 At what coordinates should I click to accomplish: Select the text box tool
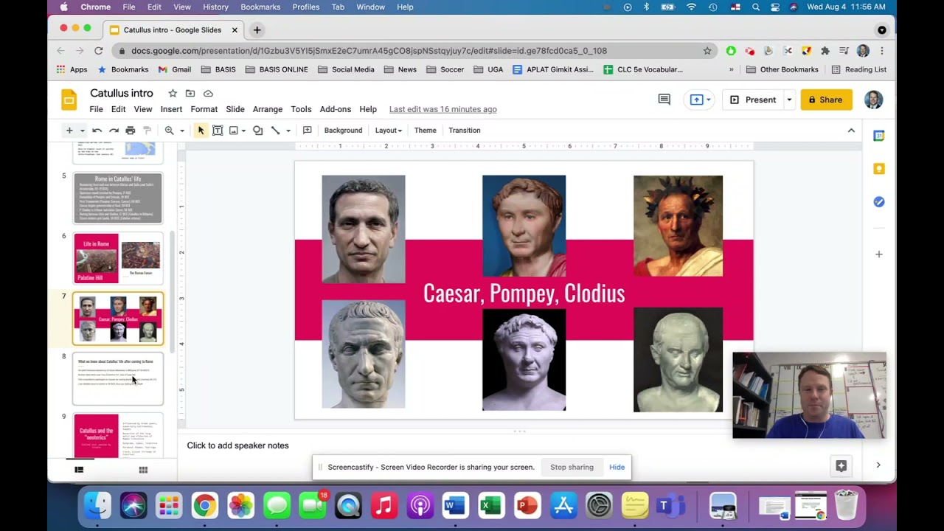218,131
